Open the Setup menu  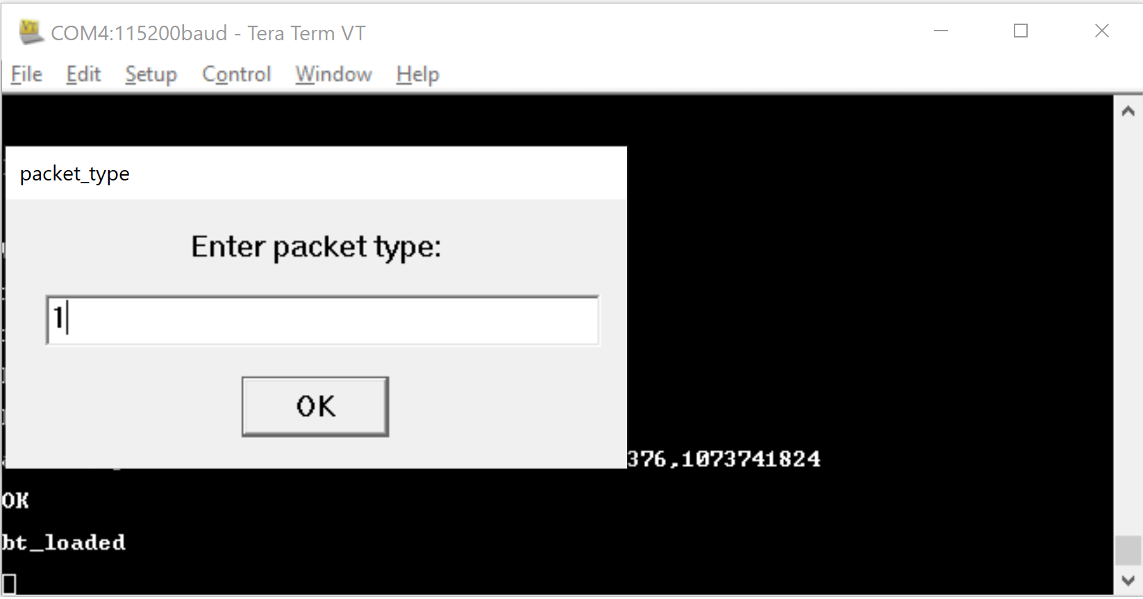point(150,74)
